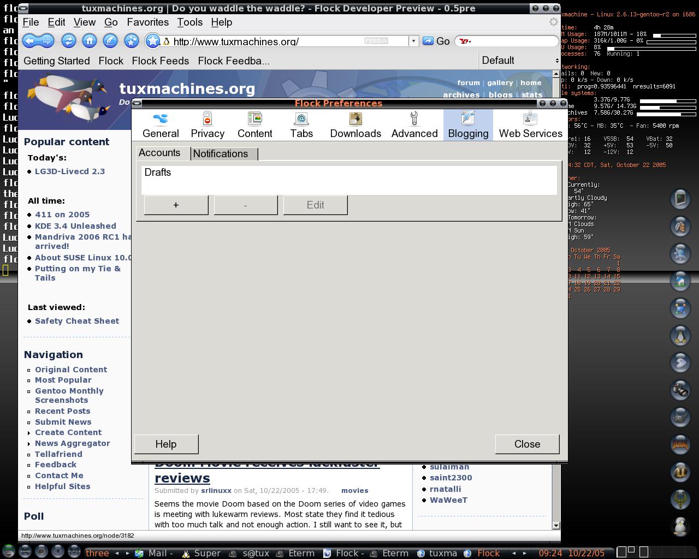Open the Yahoo search engine selector
Image resolution: width=699 pixels, height=559 pixels.
465,41
